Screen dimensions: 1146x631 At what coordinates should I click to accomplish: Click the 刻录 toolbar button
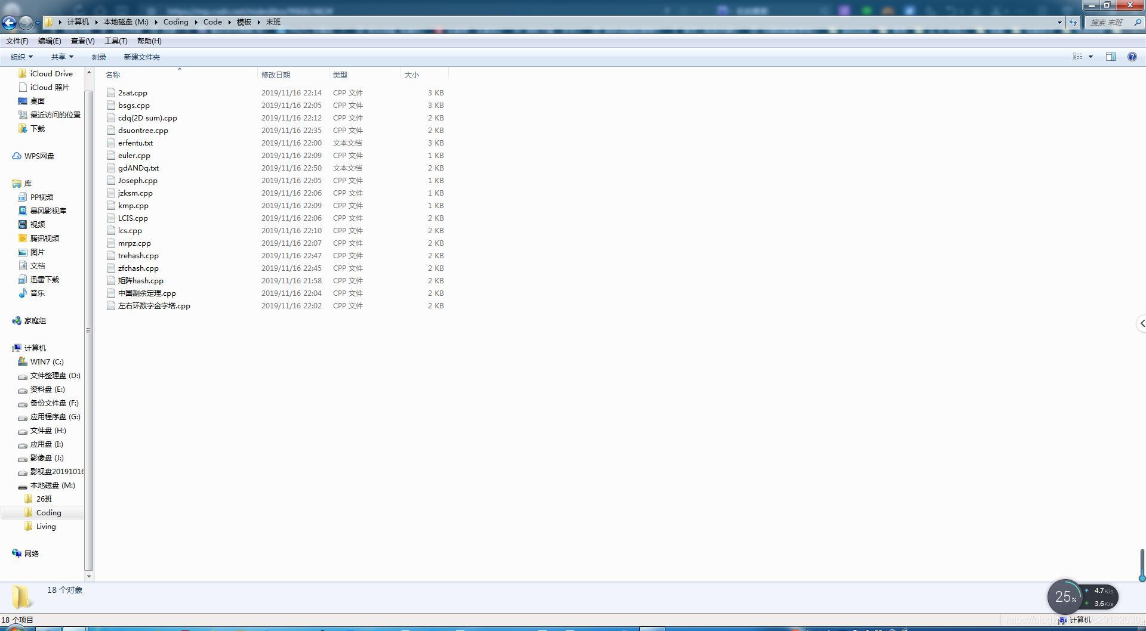point(99,57)
